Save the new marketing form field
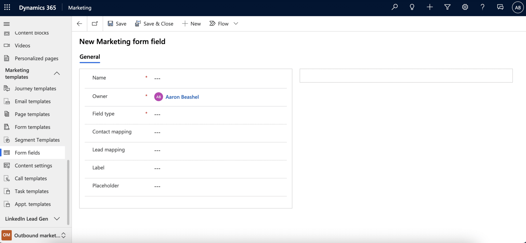Screen dimensions: 526x243 (117, 23)
